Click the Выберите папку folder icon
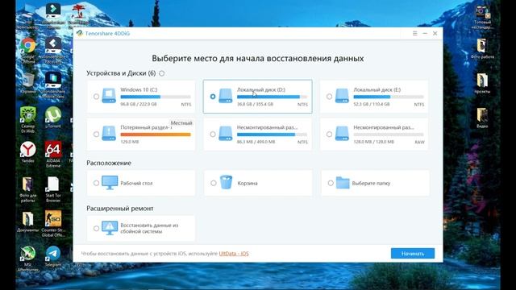Viewport: 516px width, 290px height. (343, 183)
